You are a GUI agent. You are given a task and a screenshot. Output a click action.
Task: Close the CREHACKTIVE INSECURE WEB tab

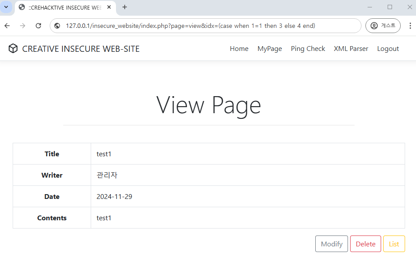(x=109, y=7)
